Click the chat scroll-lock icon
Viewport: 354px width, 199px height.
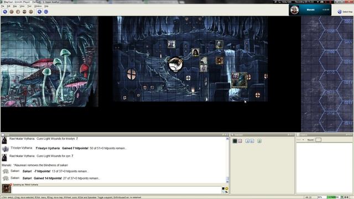coord(223,192)
